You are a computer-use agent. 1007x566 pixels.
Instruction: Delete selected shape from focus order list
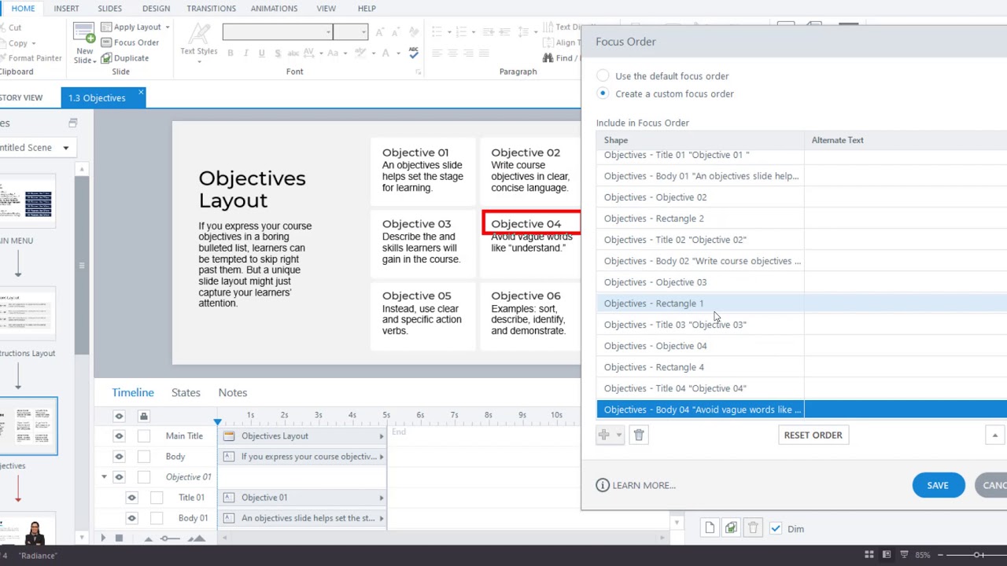639,435
